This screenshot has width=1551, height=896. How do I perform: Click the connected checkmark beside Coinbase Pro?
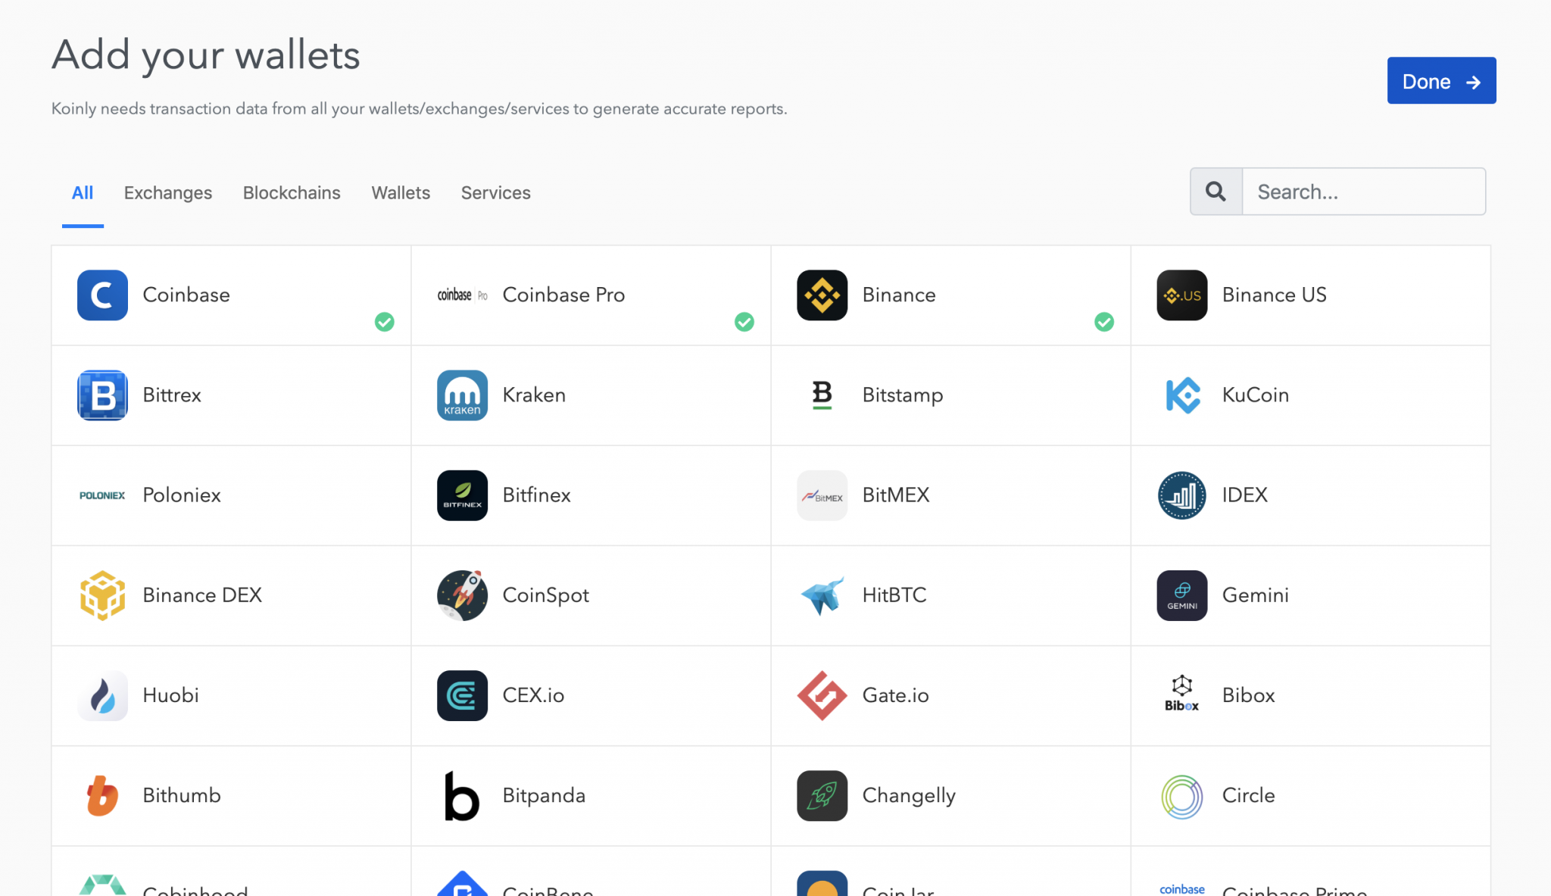[x=744, y=323]
